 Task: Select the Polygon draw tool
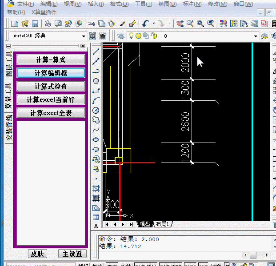pos(96,81)
